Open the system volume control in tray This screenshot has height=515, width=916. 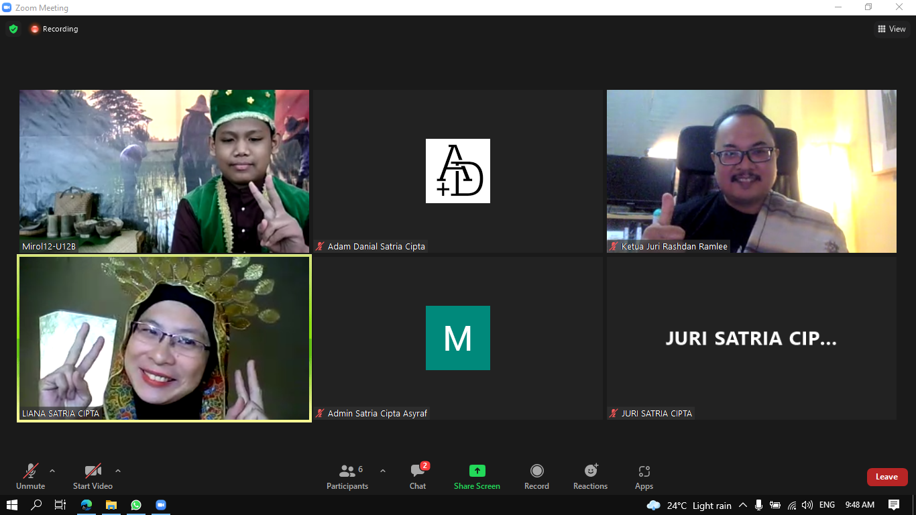[x=807, y=505]
